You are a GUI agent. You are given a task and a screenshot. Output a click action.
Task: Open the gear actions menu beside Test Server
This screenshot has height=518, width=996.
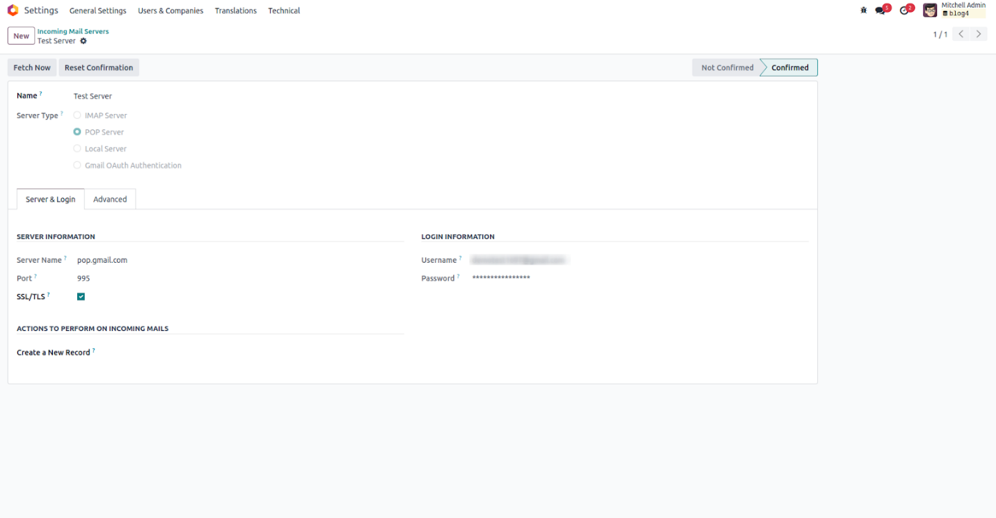(84, 41)
